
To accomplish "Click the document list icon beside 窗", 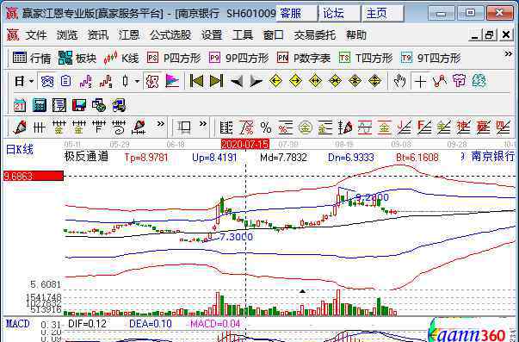I will point(66,81).
